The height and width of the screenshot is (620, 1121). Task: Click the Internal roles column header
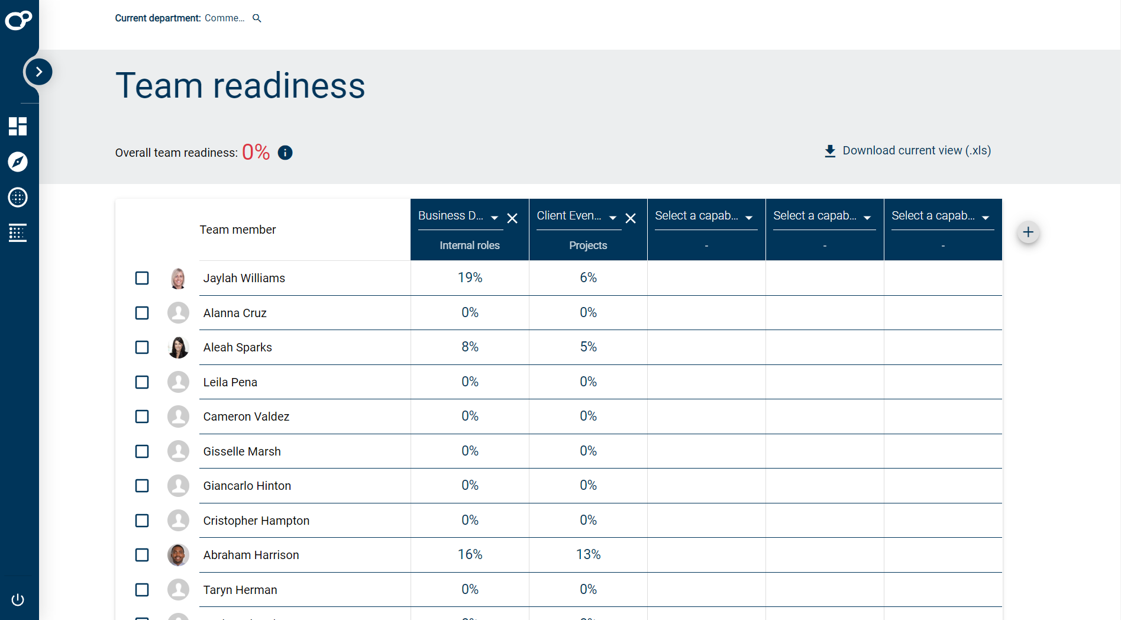(469, 246)
